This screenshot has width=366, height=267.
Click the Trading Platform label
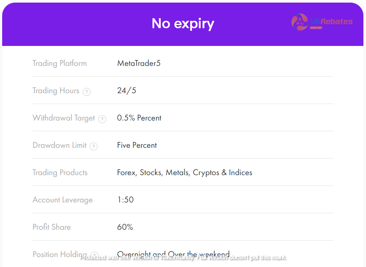point(59,64)
